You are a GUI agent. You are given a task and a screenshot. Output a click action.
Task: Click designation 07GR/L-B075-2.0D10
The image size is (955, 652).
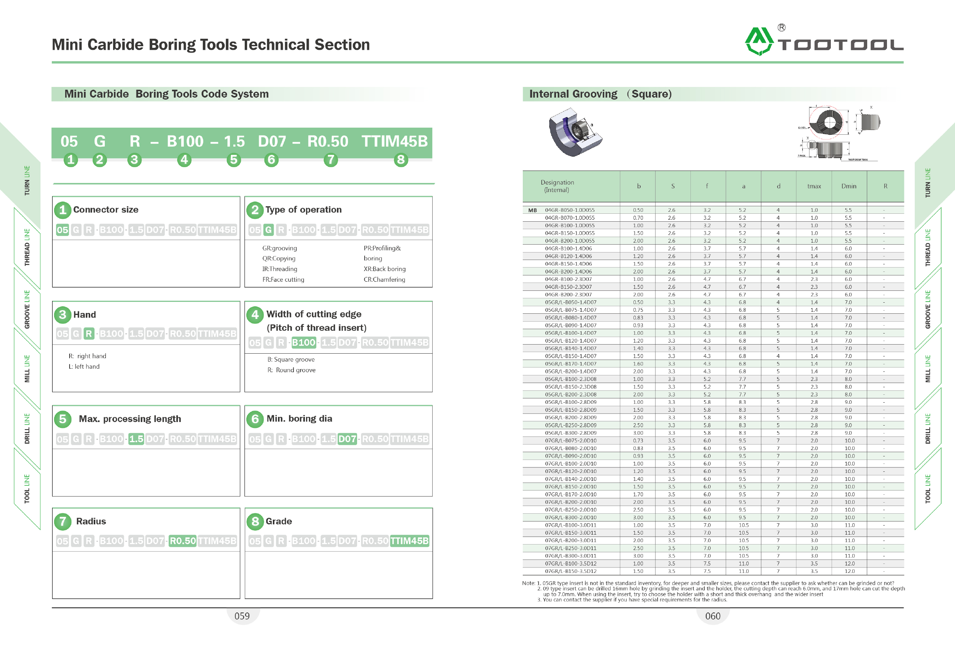coord(571,441)
